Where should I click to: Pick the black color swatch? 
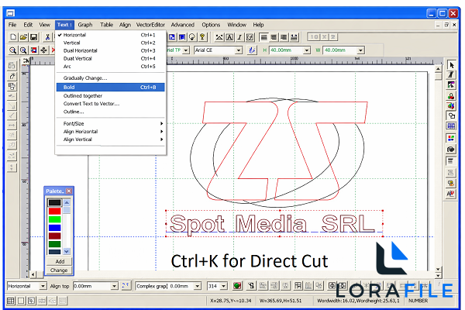coord(54,202)
